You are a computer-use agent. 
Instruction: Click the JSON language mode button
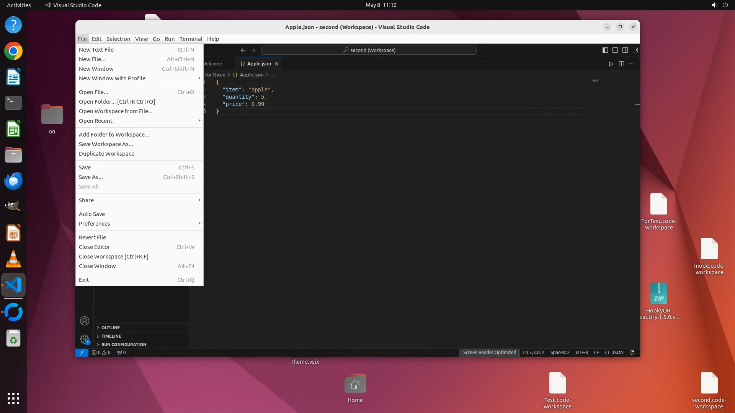(x=614, y=353)
